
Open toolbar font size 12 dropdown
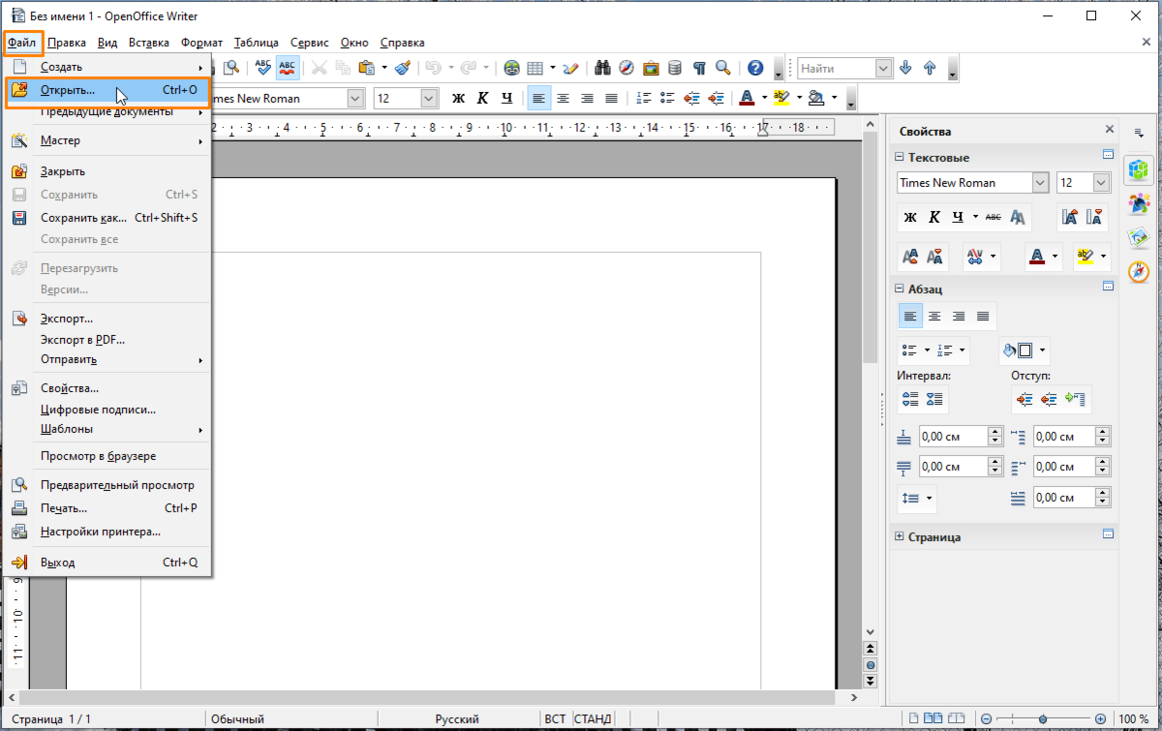(429, 98)
